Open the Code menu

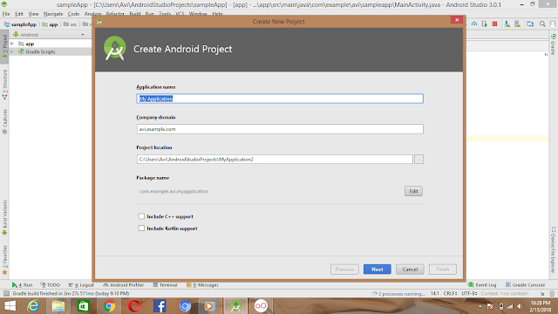(73, 14)
